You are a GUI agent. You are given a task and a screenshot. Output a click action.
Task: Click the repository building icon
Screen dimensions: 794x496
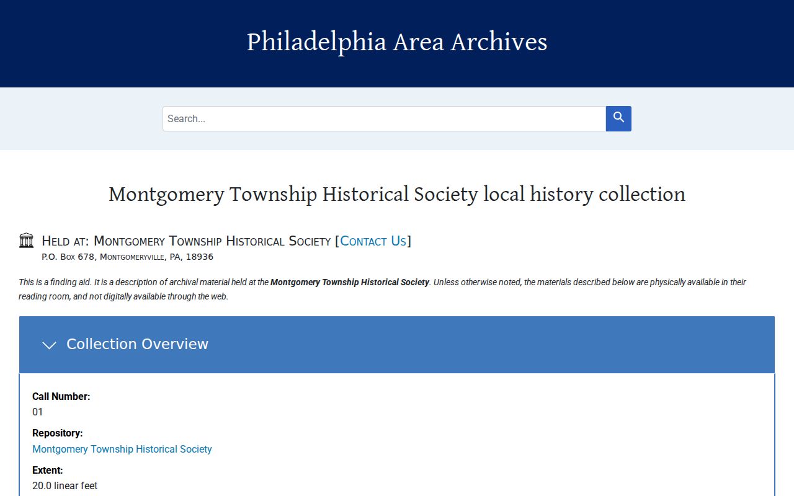[26, 241]
